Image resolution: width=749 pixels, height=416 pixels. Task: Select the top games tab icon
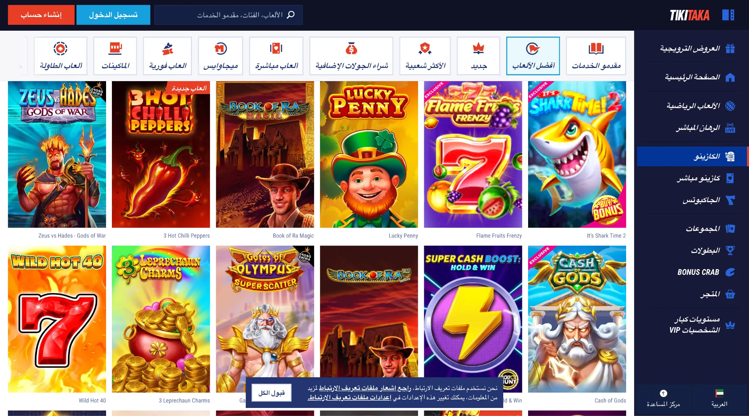click(x=533, y=49)
